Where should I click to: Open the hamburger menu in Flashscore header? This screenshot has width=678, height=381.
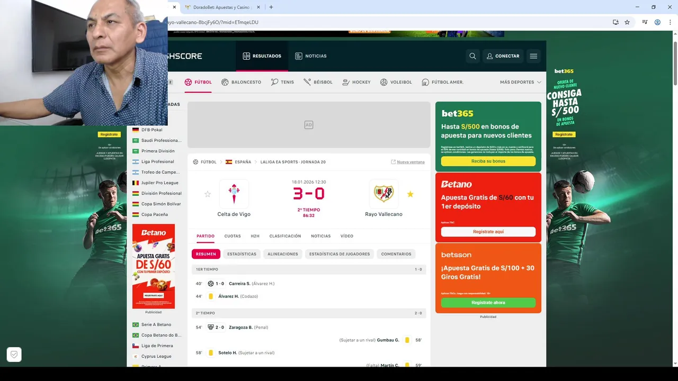[x=533, y=56]
